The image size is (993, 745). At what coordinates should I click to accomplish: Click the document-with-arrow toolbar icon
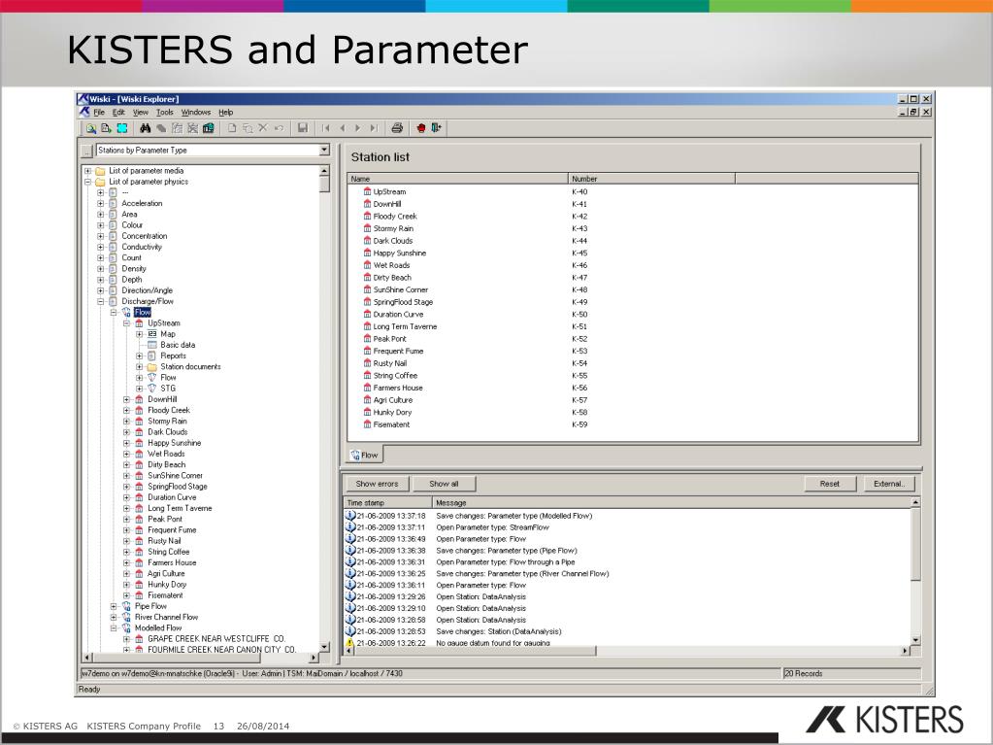point(106,128)
